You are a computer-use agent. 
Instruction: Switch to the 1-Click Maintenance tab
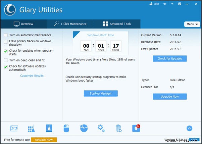click(70, 24)
